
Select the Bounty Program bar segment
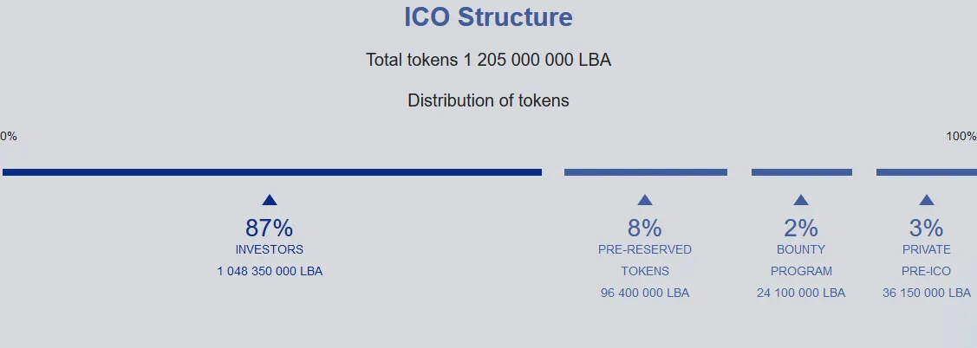(801, 171)
